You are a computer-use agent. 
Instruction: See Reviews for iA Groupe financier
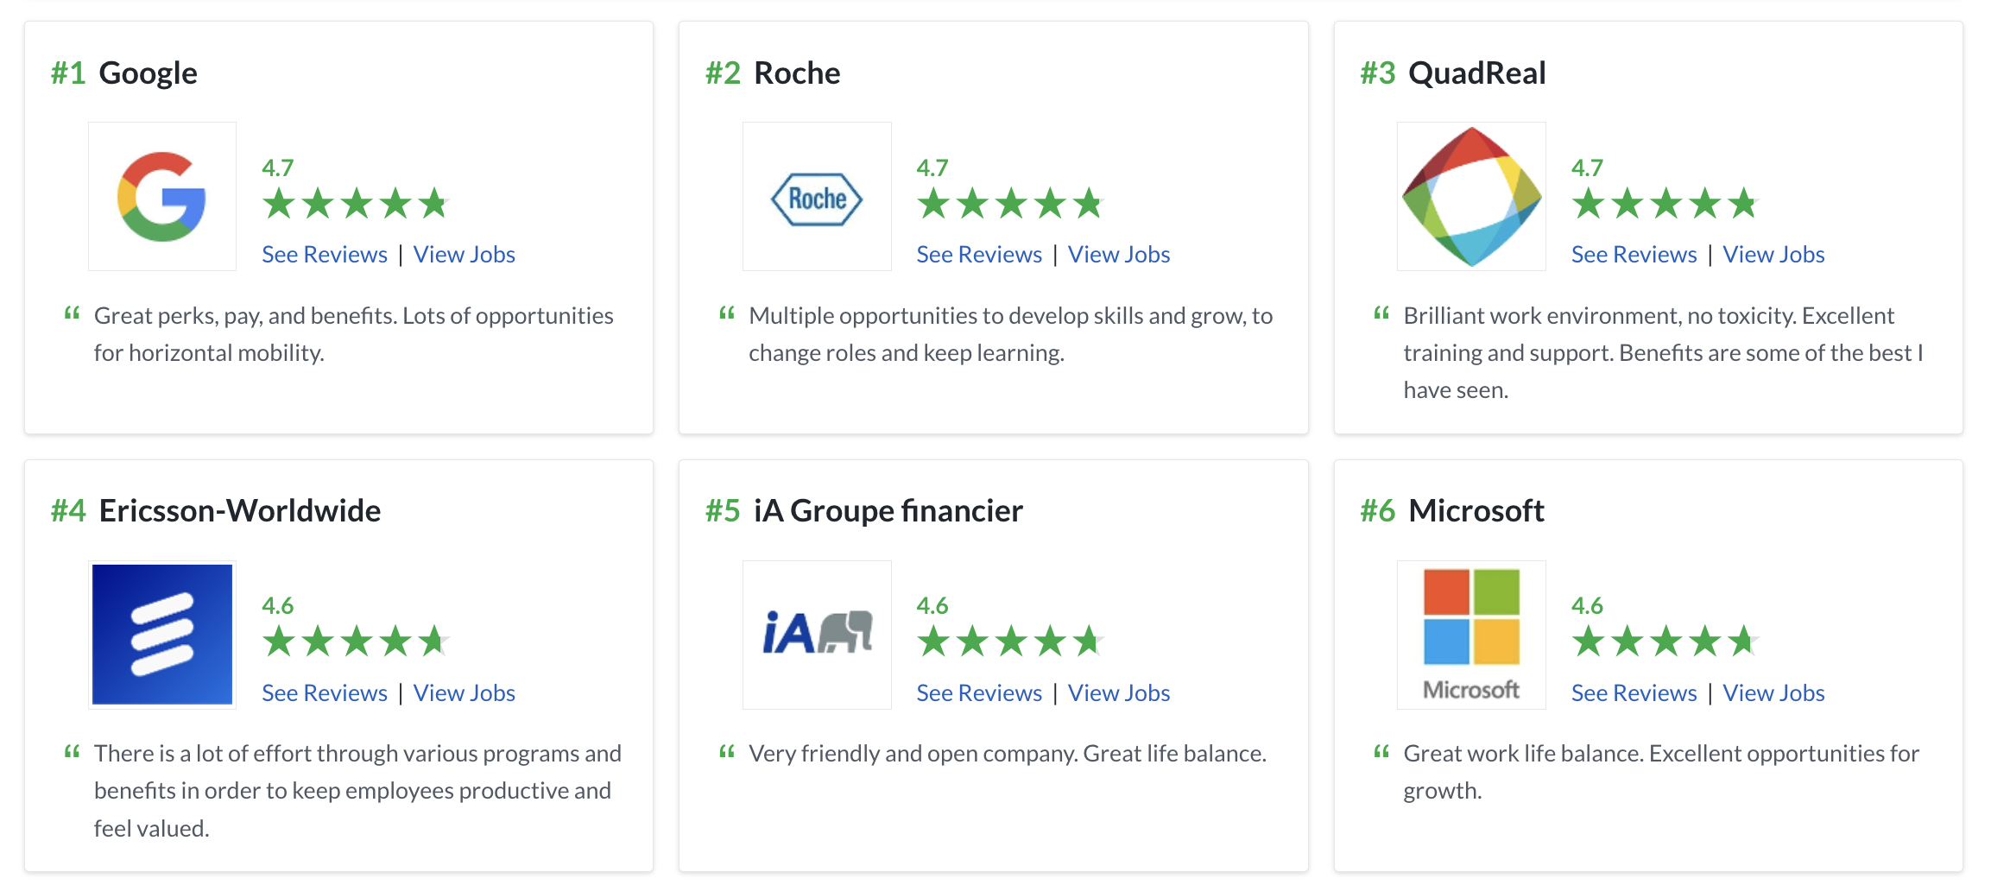click(x=979, y=693)
